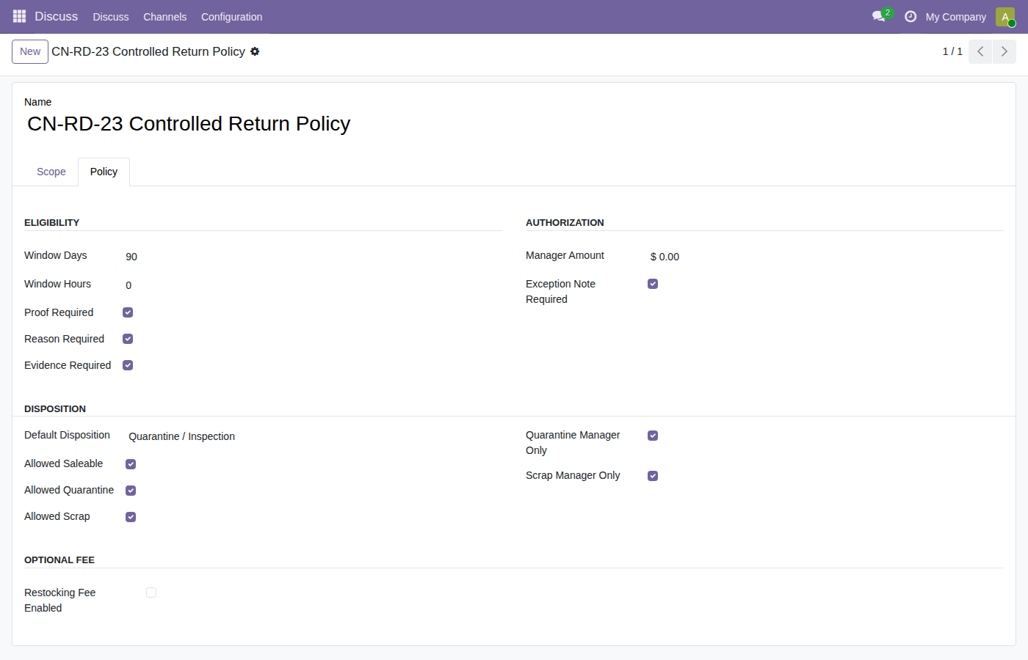Switch to the Scope tab

click(51, 172)
